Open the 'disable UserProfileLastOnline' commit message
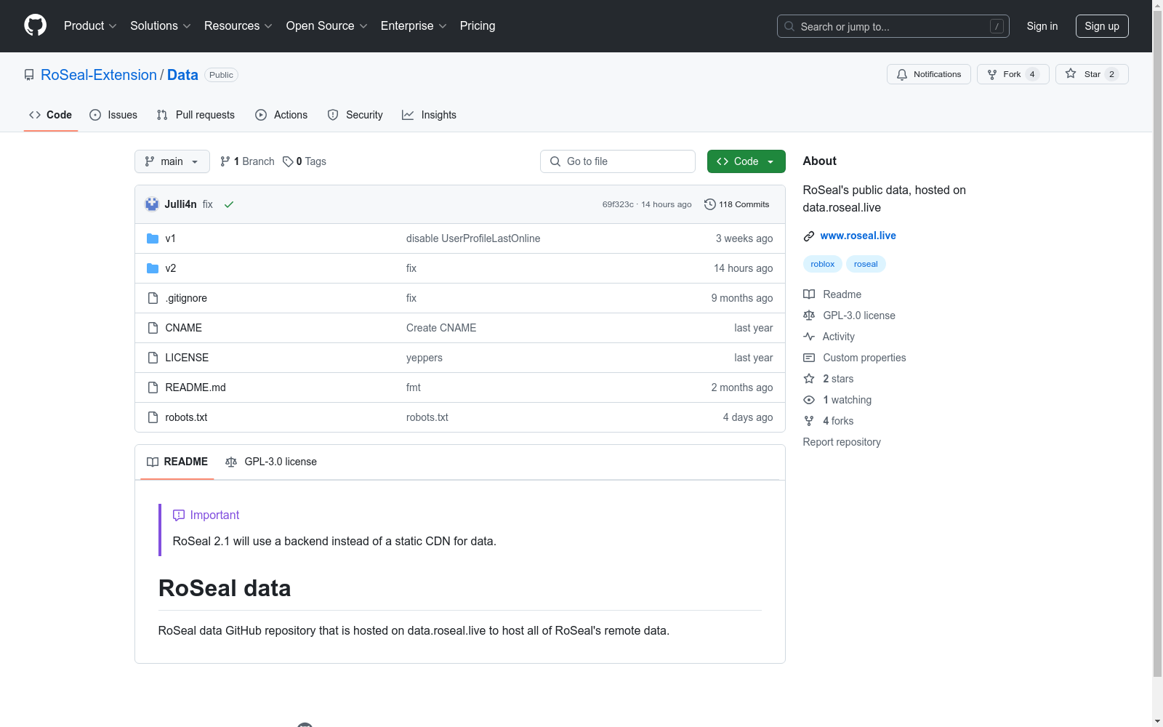The height and width of the screenshot is (727, 1163). point(473,238)
